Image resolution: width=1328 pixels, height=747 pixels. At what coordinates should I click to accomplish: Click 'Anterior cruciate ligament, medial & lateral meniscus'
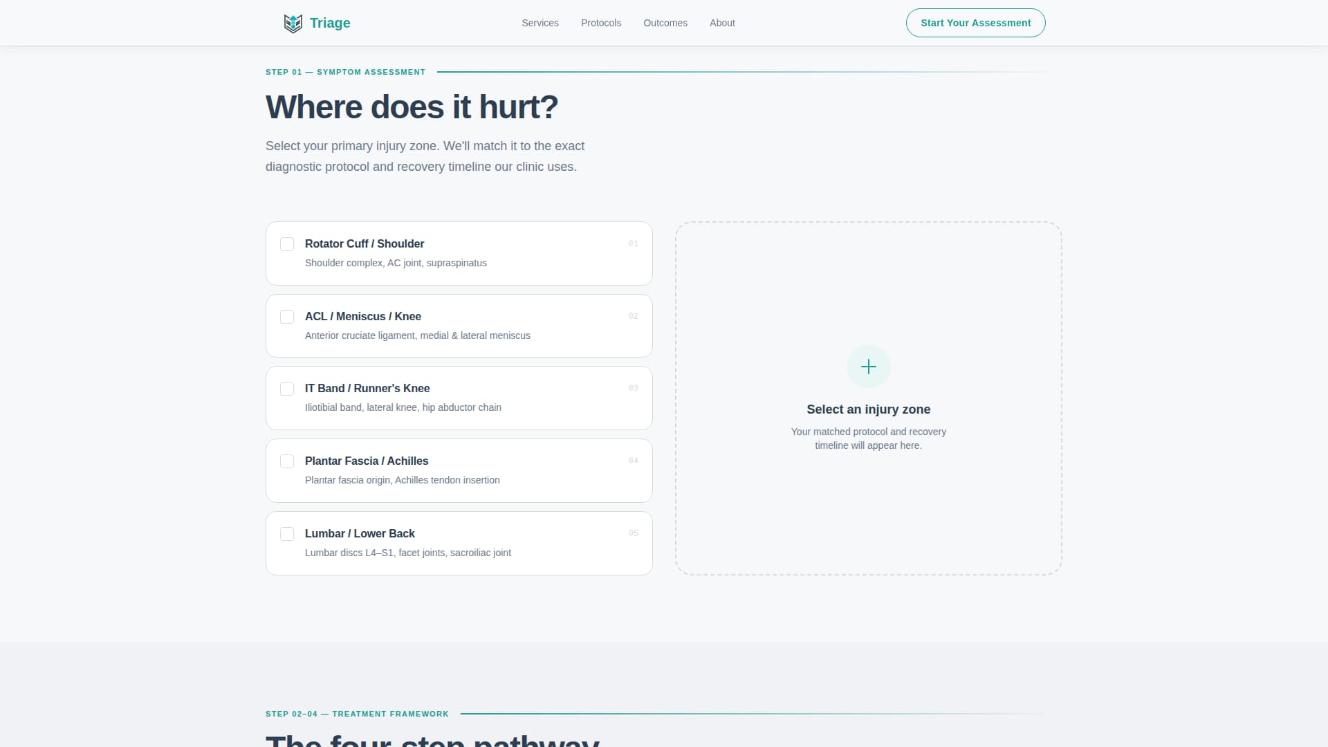pos(418,335)
